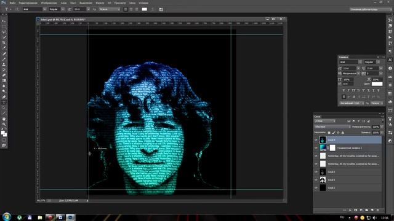Image resolution: width=394 pixels, height=221 pixels.
Task: Select the Magic Wand tool
Action: click(4, 37)
